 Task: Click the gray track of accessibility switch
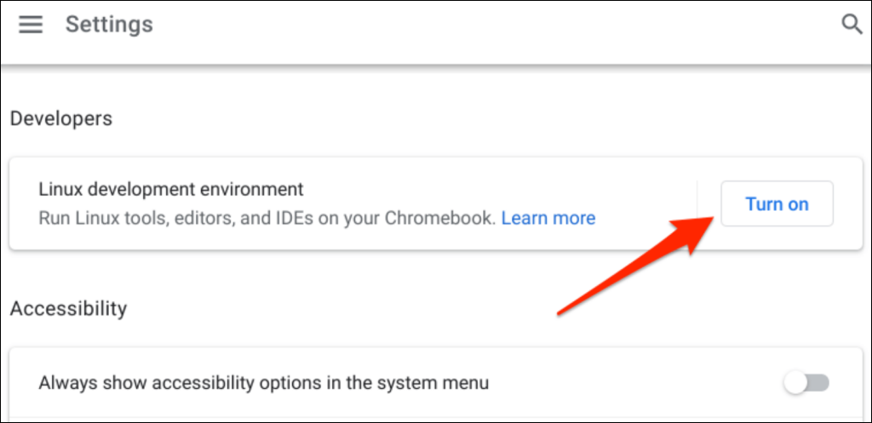coord(818,383)
